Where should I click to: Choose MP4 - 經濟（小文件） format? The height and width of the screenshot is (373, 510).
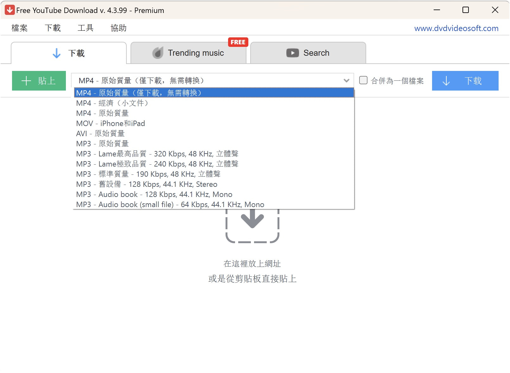[x=214, y=103]
